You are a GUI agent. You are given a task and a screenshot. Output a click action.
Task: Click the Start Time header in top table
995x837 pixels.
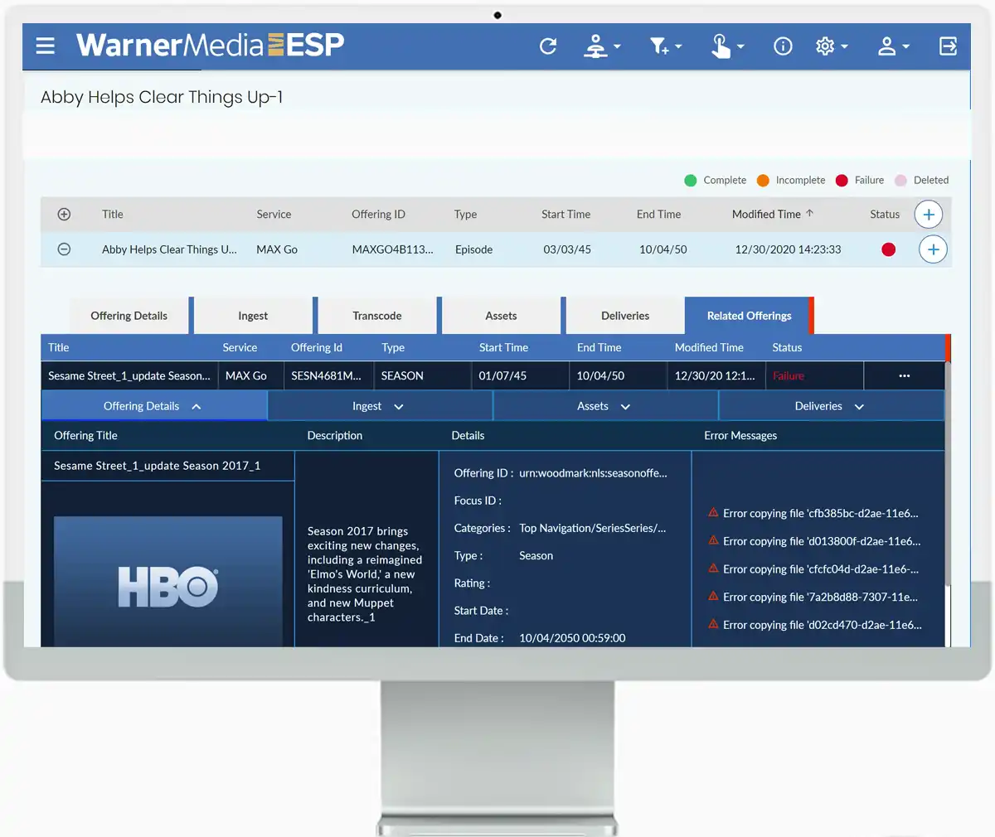point(566,214)
